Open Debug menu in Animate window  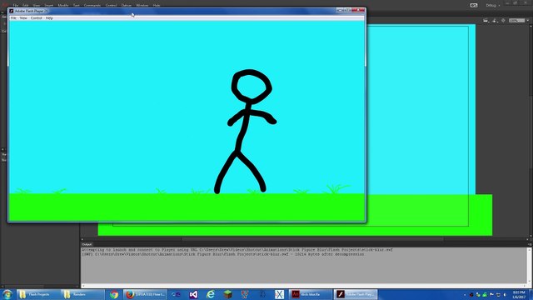click(x=126, y=6)
